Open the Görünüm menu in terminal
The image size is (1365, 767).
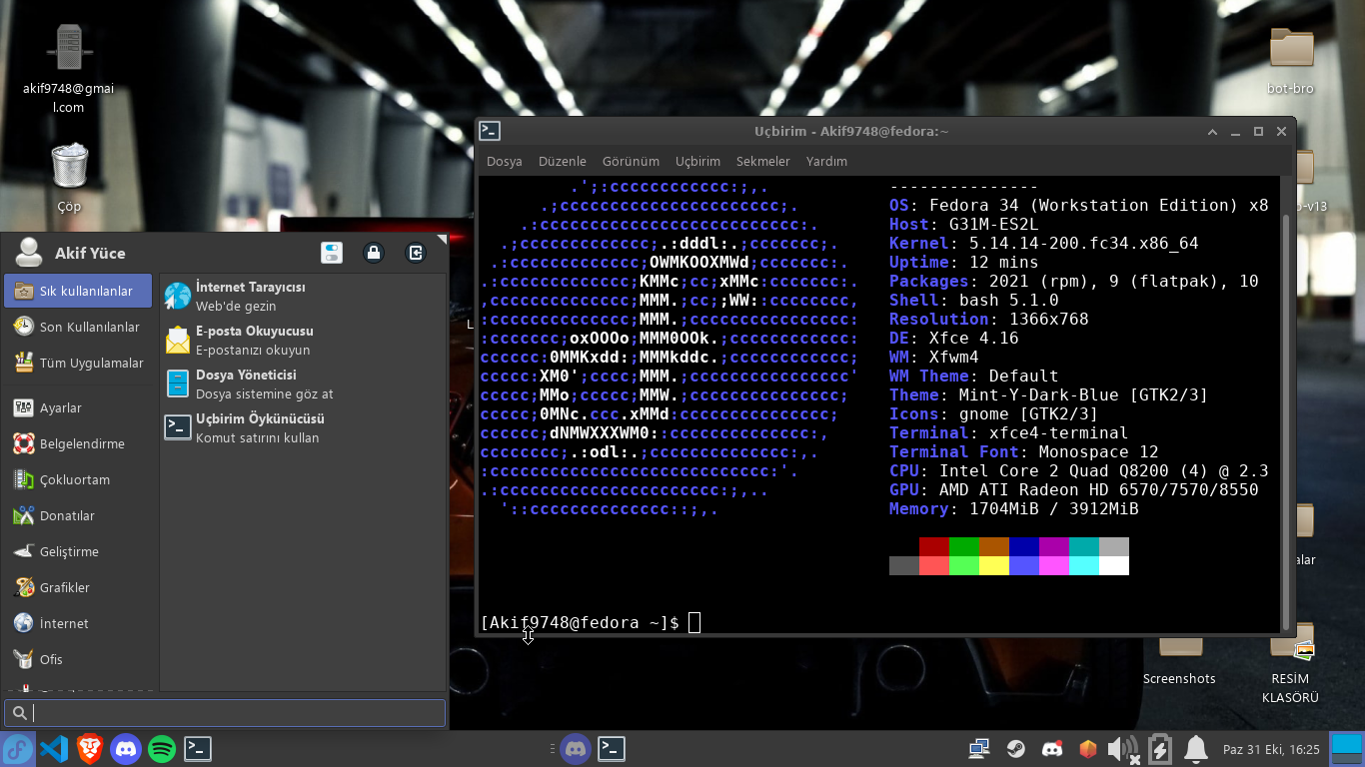631,161
